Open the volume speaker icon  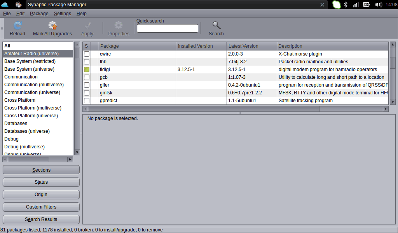click(378, 5)
